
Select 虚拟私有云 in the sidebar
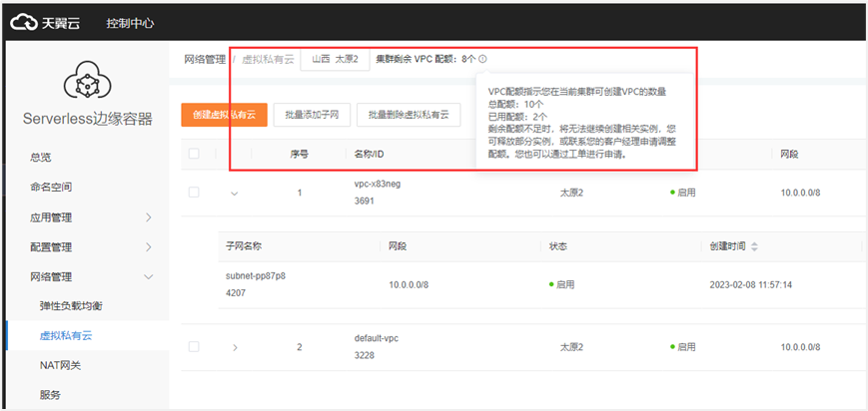tap(66, 336)
